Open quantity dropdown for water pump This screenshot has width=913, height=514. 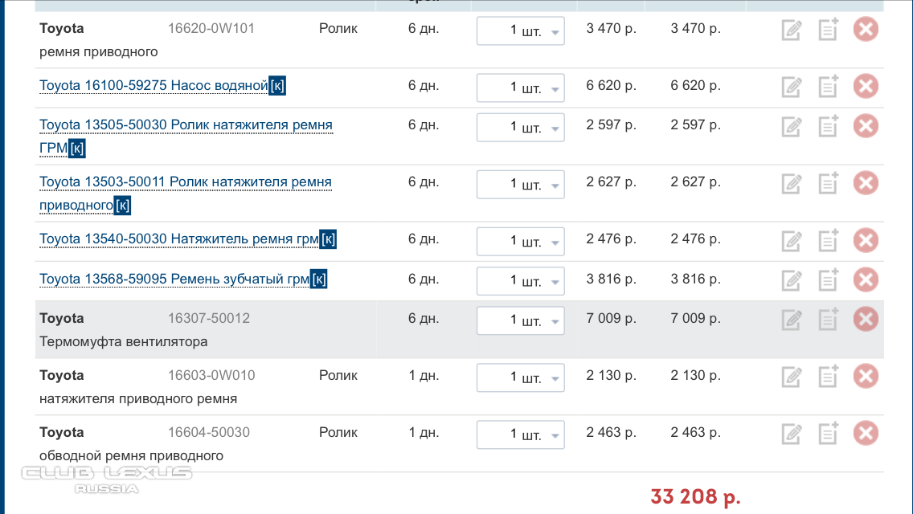521,88
